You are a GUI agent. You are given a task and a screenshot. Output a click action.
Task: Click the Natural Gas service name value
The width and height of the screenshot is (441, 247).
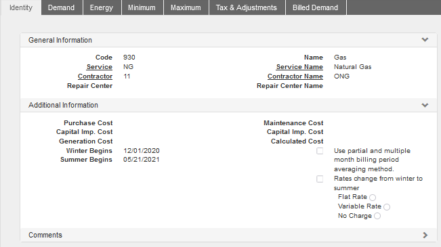point(353,67)
